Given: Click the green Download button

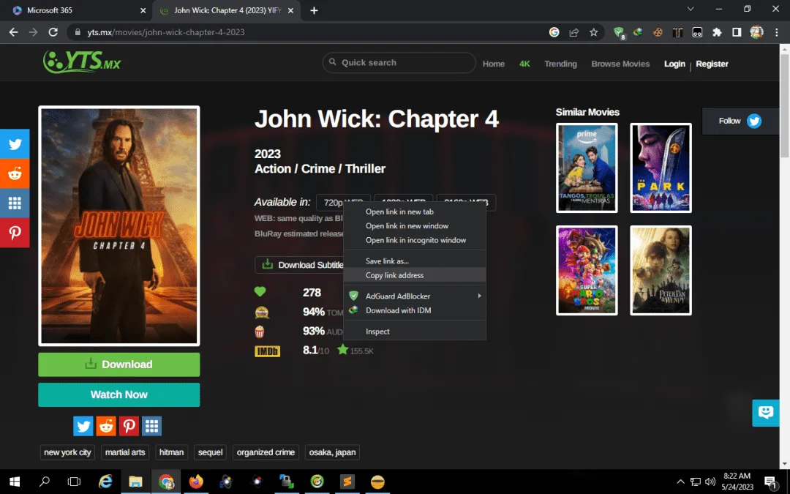Looking at the screenshot, I should (x=119, y=364).
